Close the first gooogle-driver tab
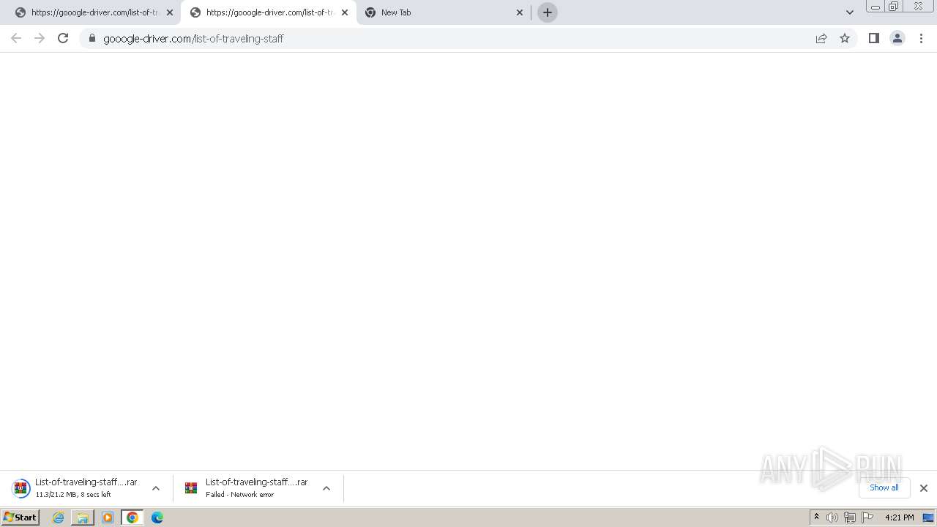The height and width of the screenshot is (527, 937). (x=170, y=12)
